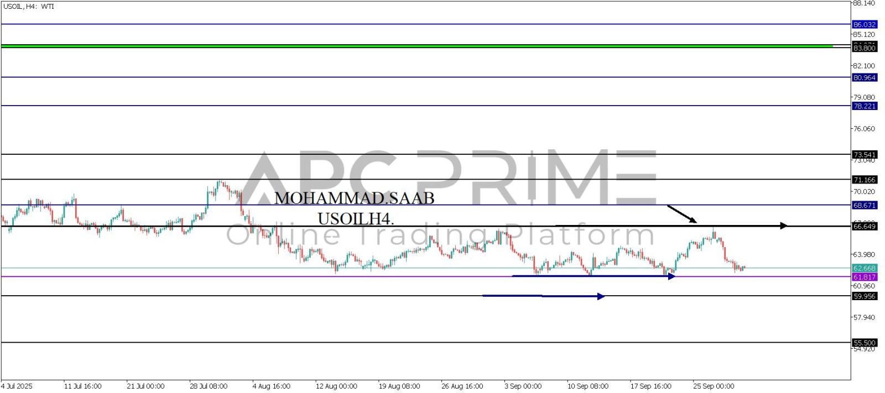Click the 25 Sep 00:00 time label

click(714, 386)
